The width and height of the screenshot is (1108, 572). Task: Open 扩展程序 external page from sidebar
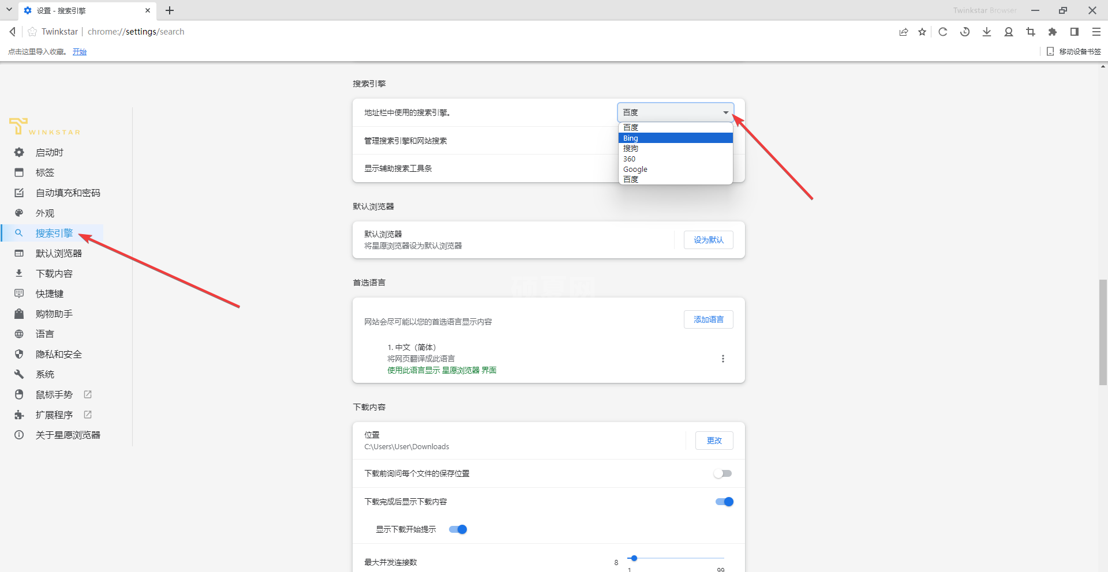click(x=54, y=415)
